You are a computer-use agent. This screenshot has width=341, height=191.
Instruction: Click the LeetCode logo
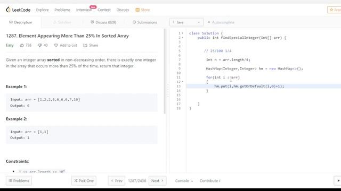[18, 10]
